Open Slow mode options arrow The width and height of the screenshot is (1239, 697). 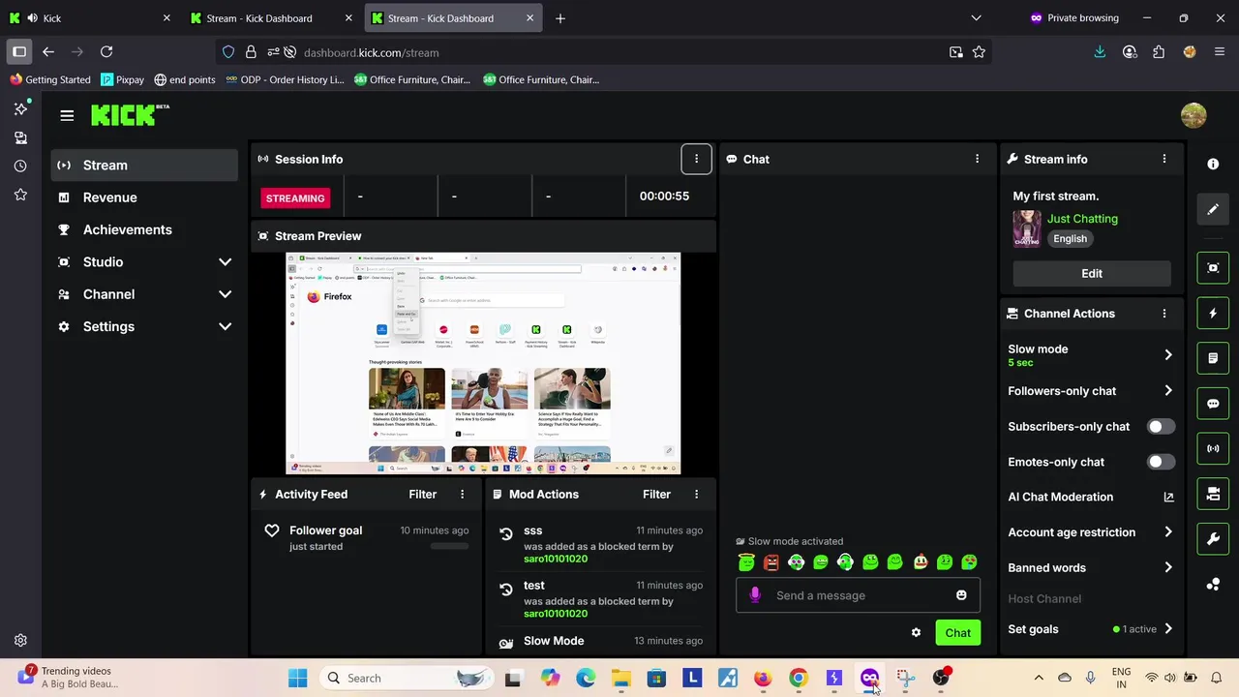point(1168,355)
